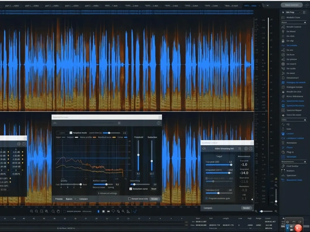Open the module list menu icon
The width and height of the screenshot is (310, 232).
pyautogui.click(x=304, y=12)
